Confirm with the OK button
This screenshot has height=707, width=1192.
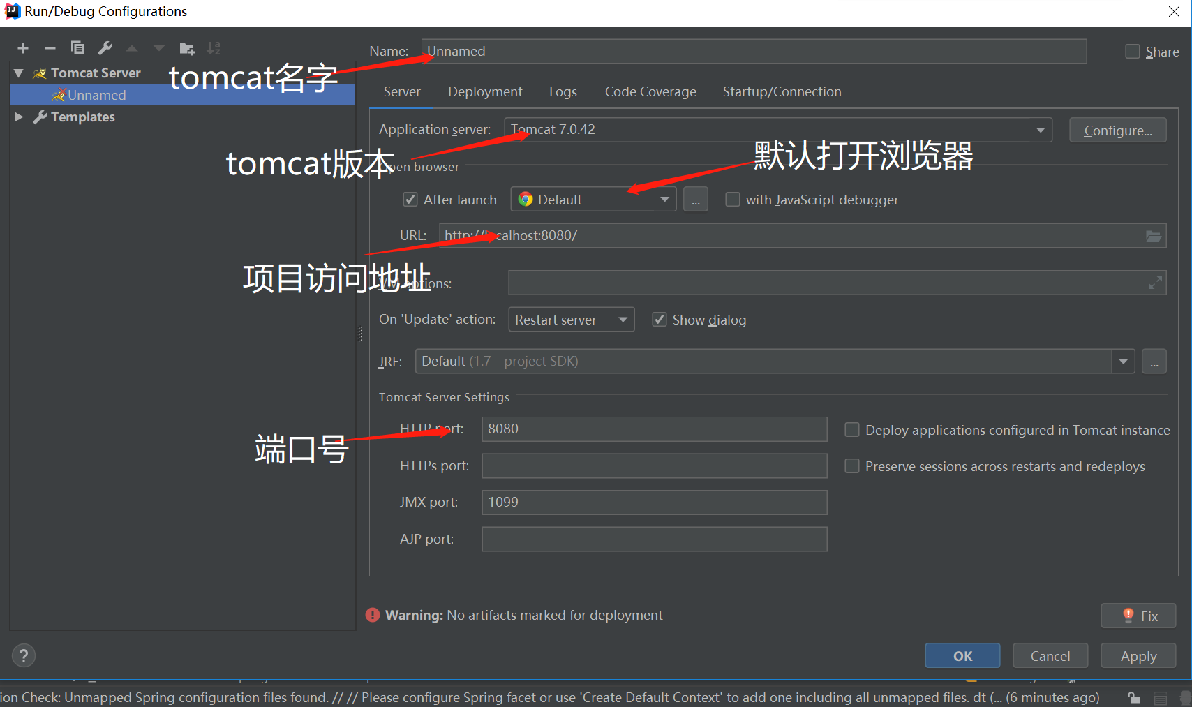click(962, 656)
